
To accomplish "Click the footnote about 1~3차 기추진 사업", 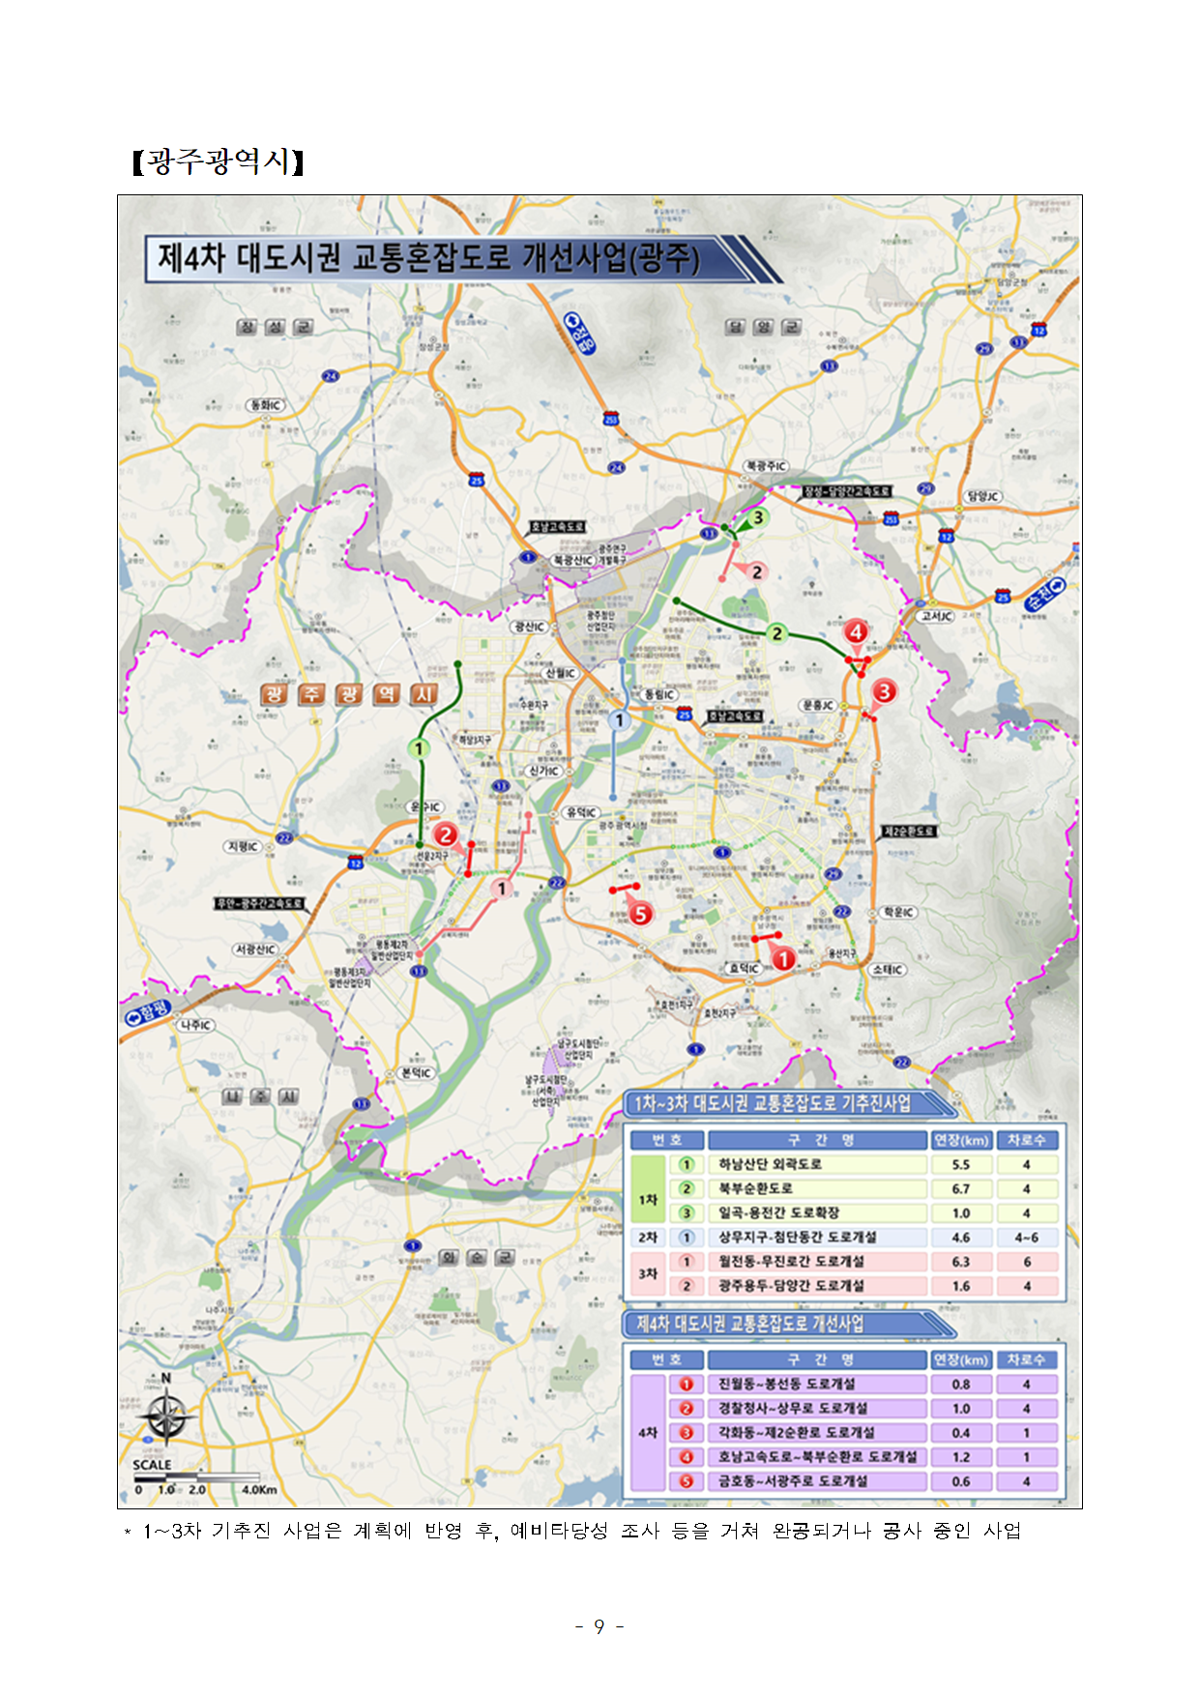I will [572, 1531].
